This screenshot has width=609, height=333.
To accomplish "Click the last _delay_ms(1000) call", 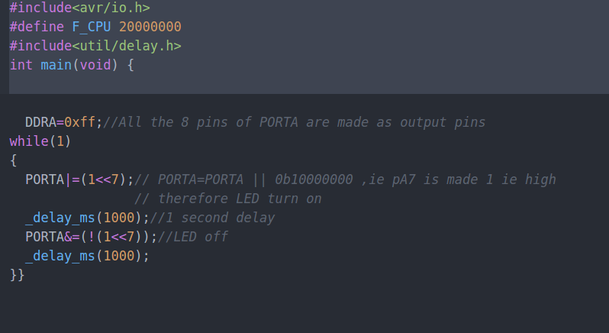I will point(87,256).
